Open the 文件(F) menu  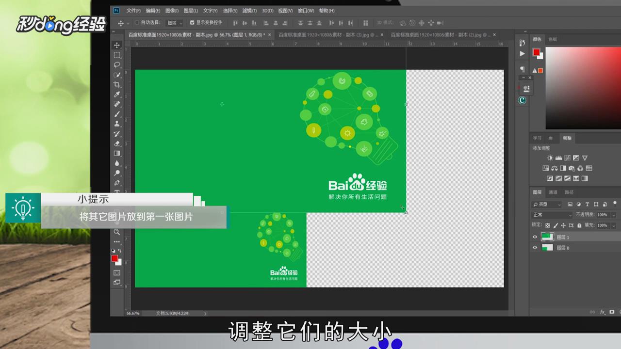(x=133, y=11)
